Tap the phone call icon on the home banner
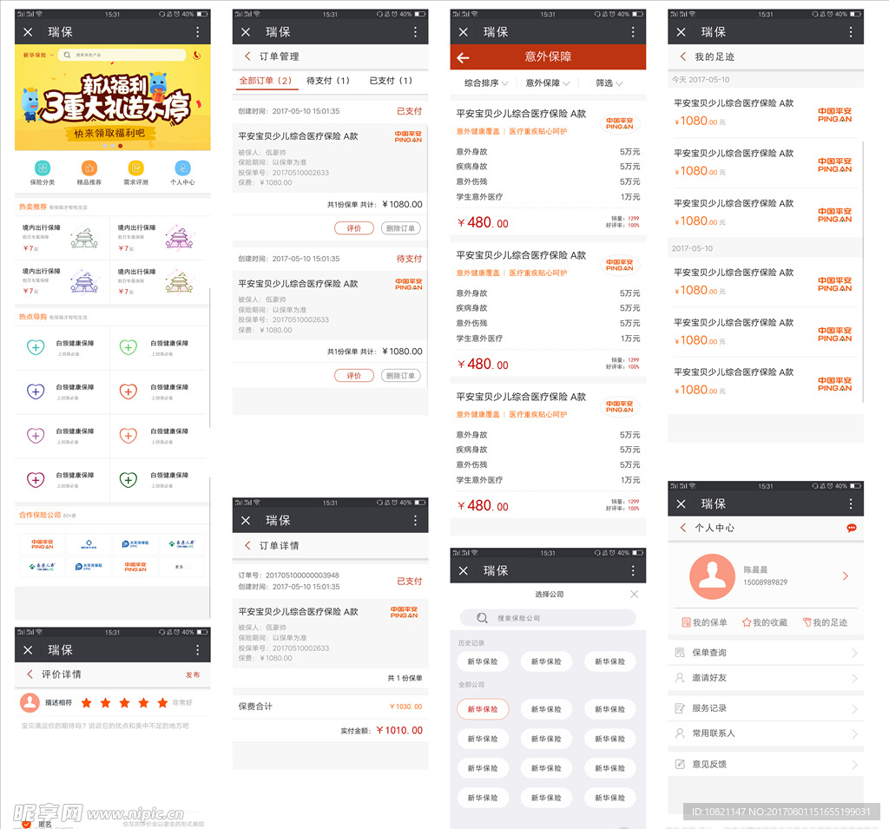889x829 pixels. tap(197, 55)
